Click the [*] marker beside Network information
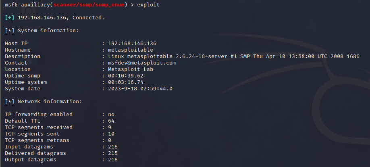Image resolution: width=370 pixels, height=167 pixels. click(x=9, y=102)
